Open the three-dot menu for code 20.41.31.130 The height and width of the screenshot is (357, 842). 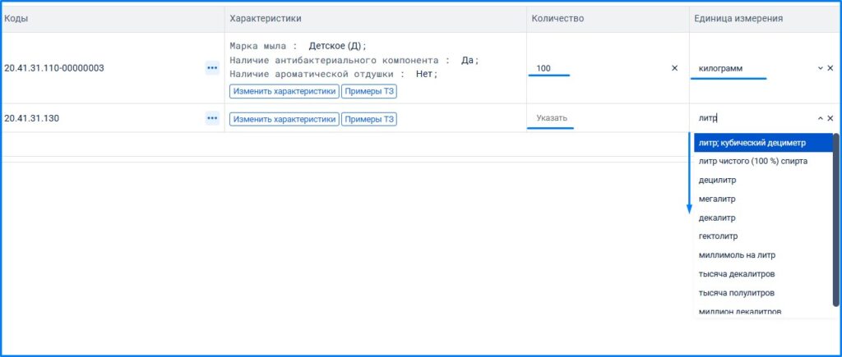[x=212, y=118]
